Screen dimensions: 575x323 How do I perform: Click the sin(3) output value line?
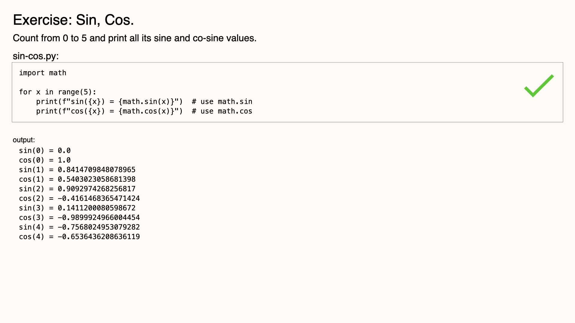[77, 208]
